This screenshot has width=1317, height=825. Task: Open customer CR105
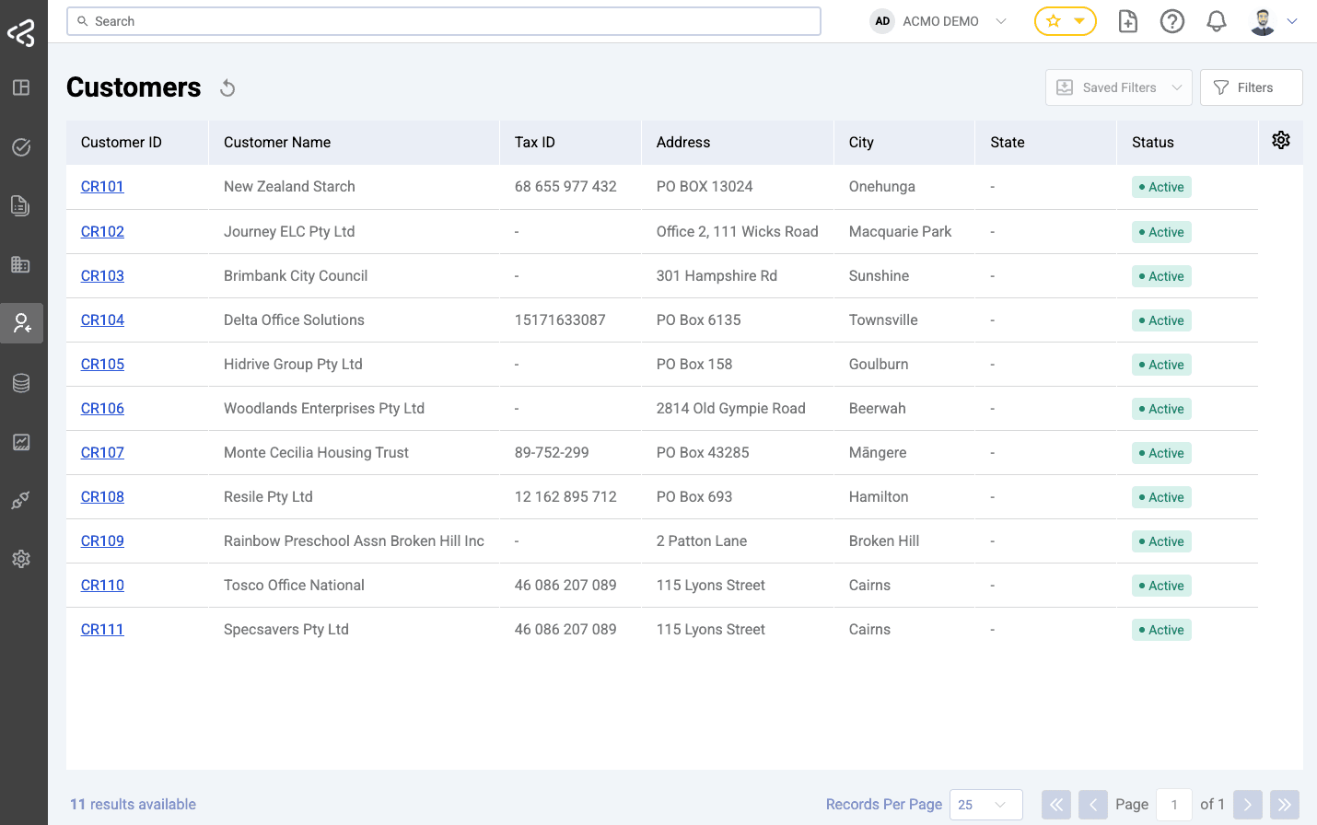pyautogui.click(x=102, y=365)
